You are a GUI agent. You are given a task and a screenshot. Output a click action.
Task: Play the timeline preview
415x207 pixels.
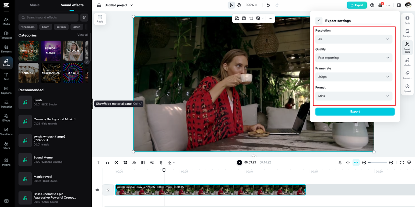(x=239, y=163)
